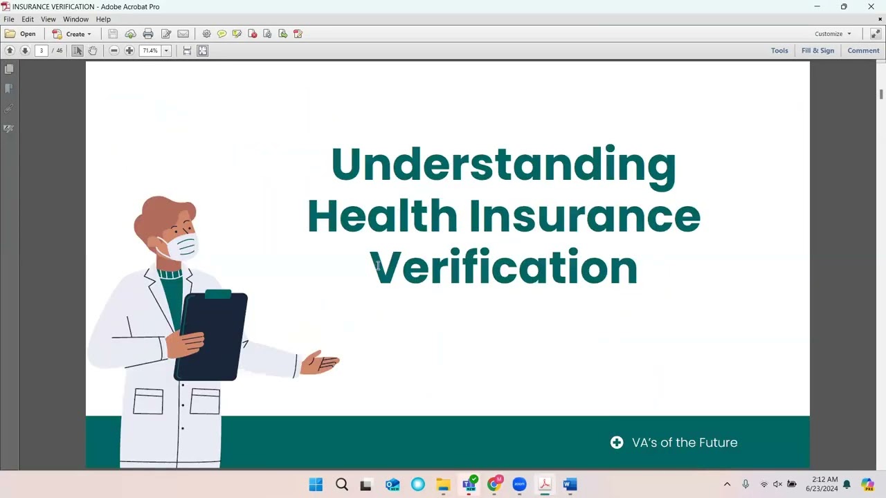Viewport: 886px width, 498px height.
Task: Click the vertical scrollbar thumb
Action: click(x=881, y=94)
